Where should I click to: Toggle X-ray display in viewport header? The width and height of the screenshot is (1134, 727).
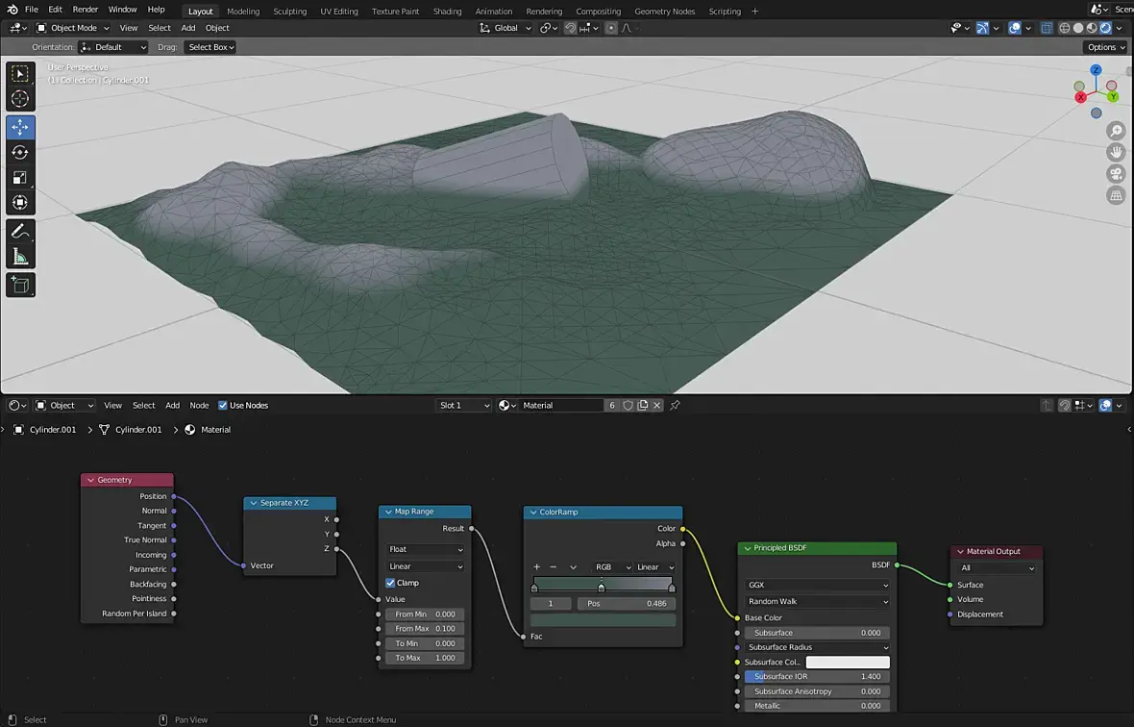1048,28
